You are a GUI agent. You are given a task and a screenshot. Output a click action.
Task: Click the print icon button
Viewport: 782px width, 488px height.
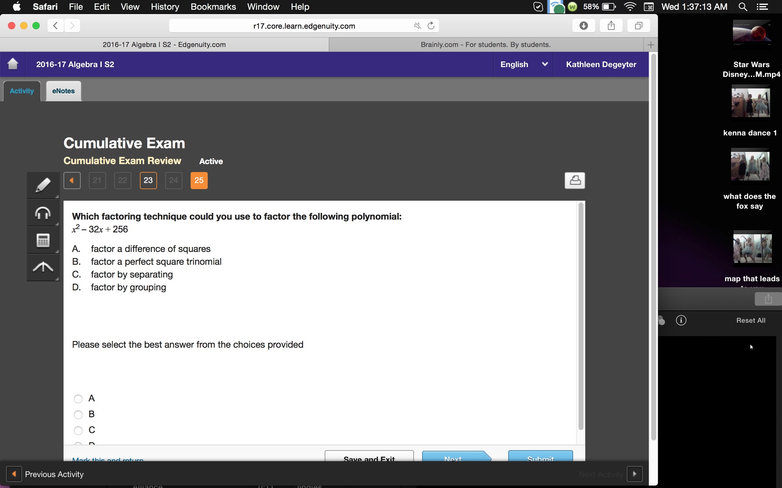click(x=574, y=181)
